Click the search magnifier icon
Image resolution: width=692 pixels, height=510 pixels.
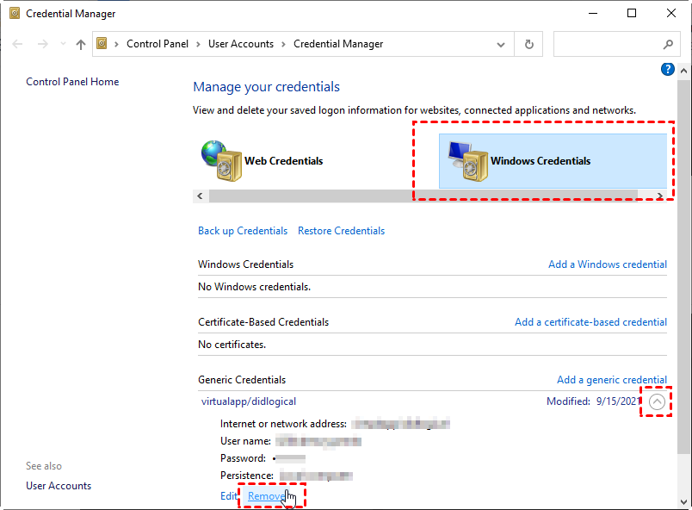(x=668, y=44)
